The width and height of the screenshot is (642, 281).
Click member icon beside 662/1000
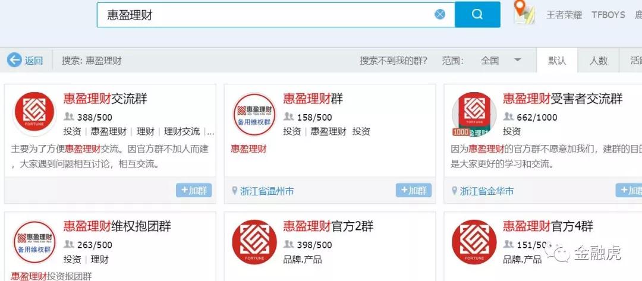pos(508,117)
